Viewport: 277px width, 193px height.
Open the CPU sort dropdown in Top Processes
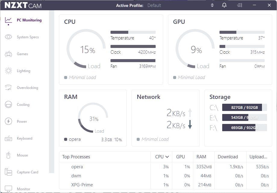click(161, 157)
